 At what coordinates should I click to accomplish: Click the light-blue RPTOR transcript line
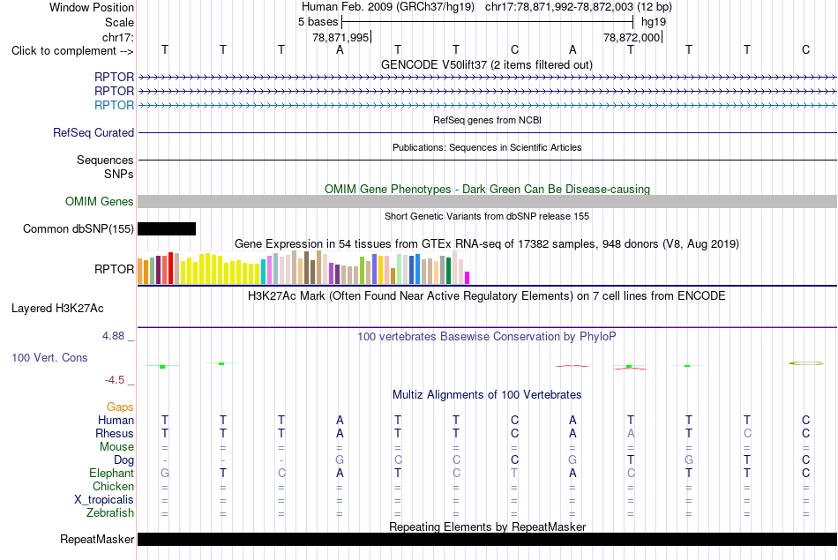tap(487, 105)
